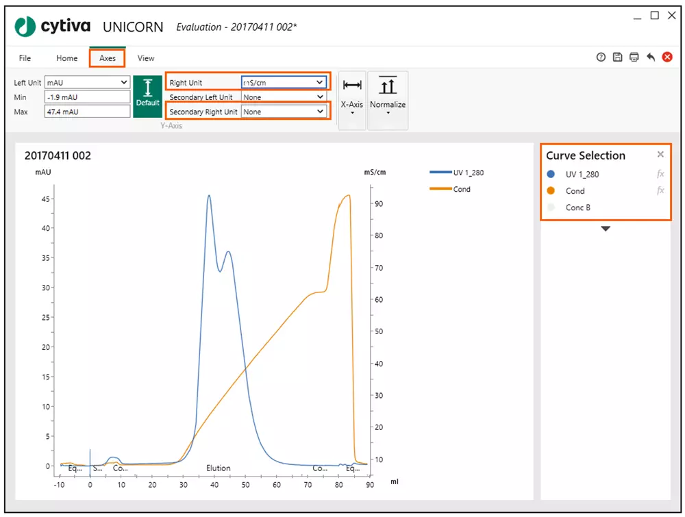Expand the Curve Selection list arrow

click(x=606, y=228)
